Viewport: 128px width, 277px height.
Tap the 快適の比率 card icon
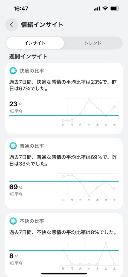click(13, 71)
